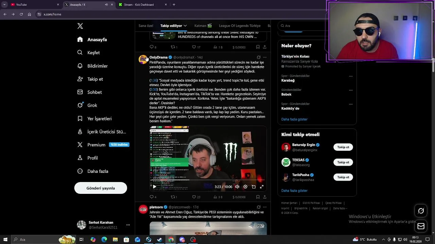Screen dimensions: 435x244
Task: Open more options for Karabağ trend
Action: coord(351,76)
